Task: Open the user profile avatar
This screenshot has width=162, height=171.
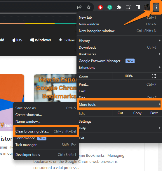Action: pos(147,7)
